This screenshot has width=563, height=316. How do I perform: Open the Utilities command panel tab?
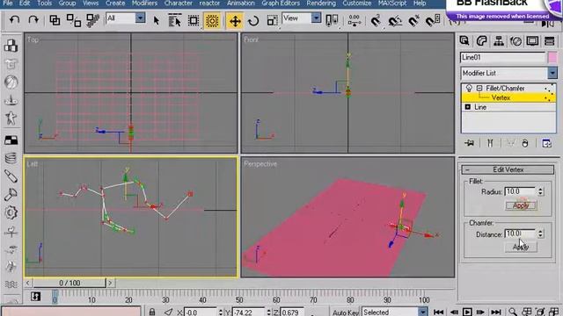pos(549,41)
